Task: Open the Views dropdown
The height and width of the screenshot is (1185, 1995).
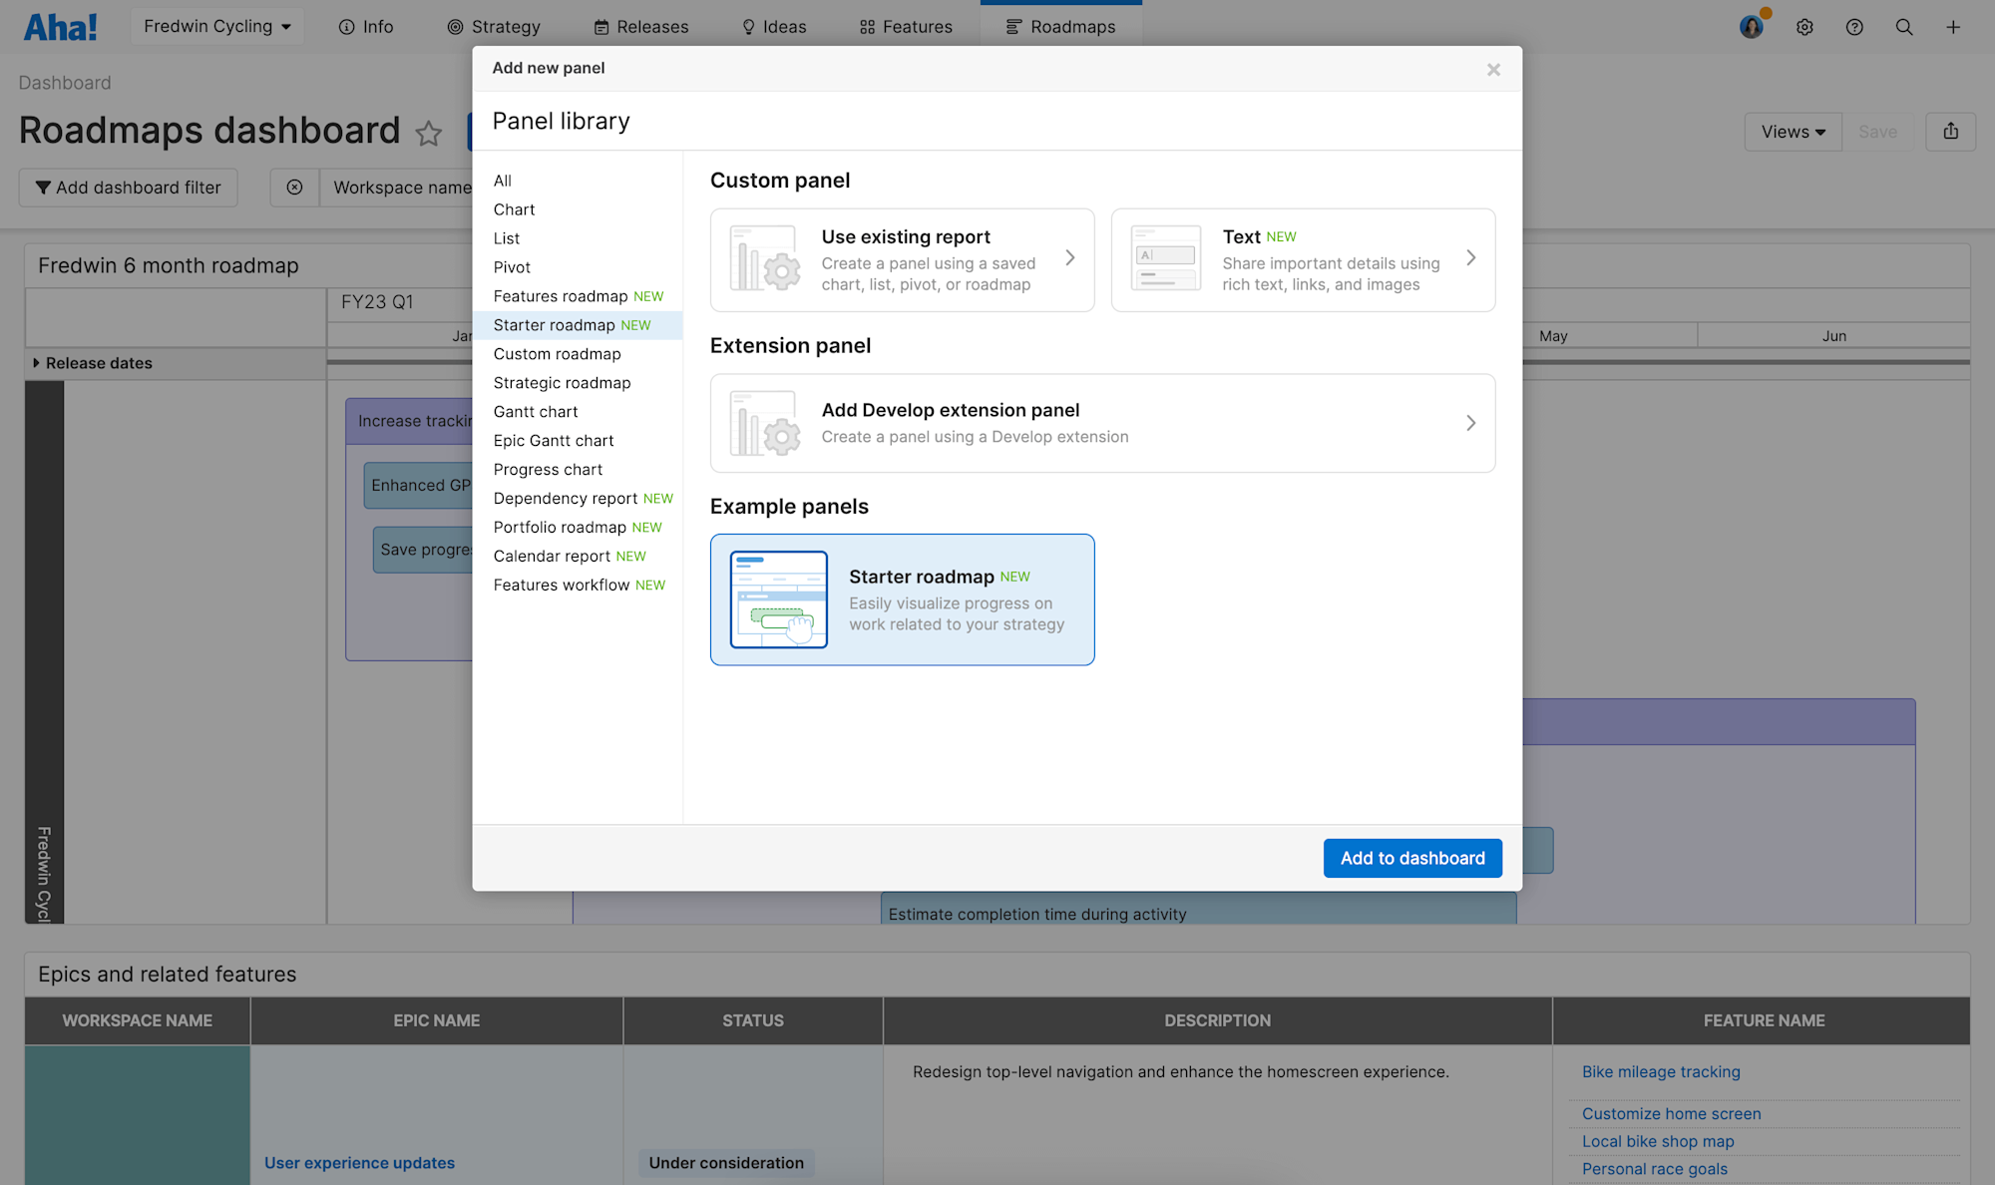Action: click(x=1793, y=132)
